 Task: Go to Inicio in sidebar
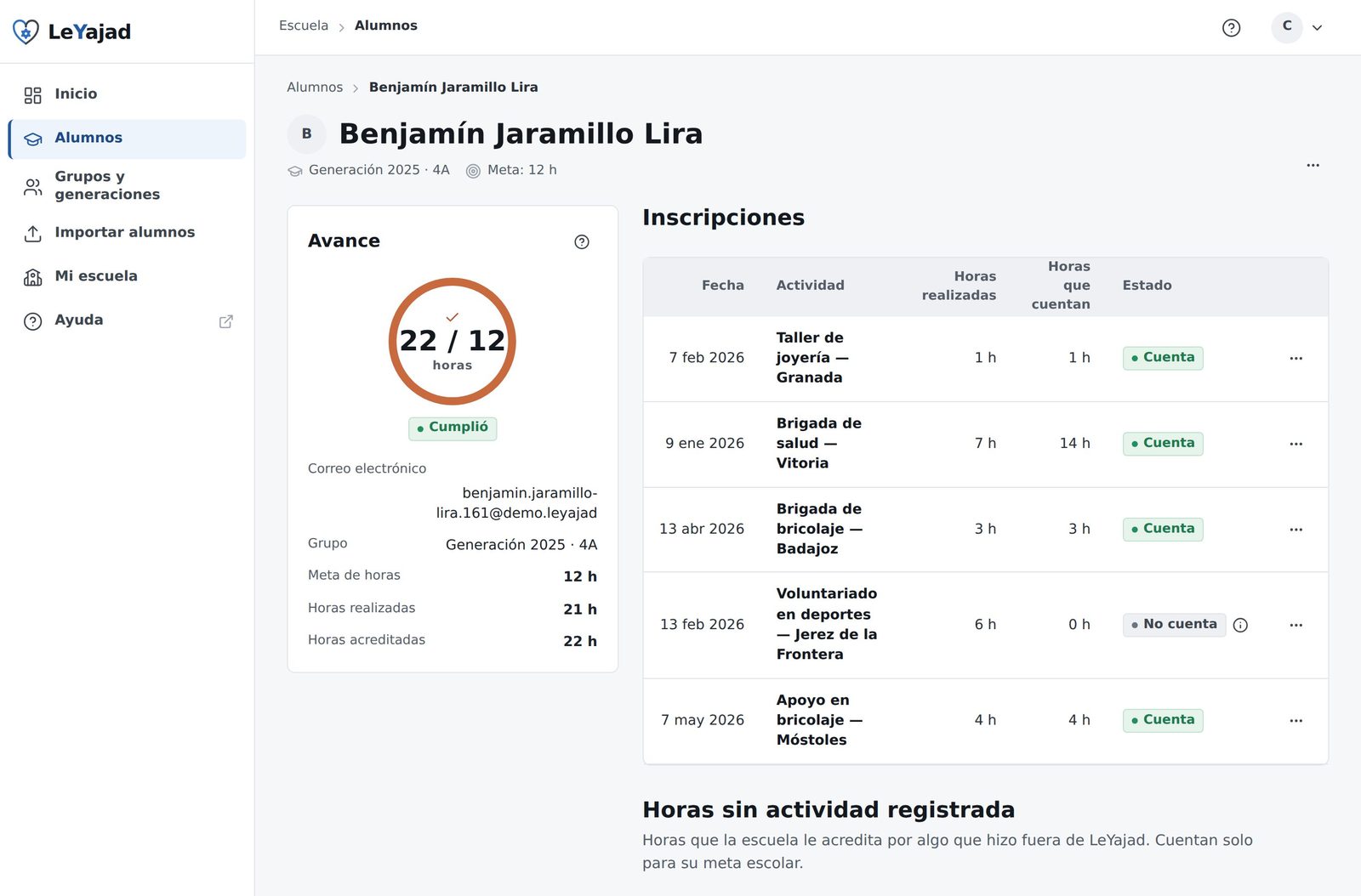pyautogui.click(x=128, y=94)
